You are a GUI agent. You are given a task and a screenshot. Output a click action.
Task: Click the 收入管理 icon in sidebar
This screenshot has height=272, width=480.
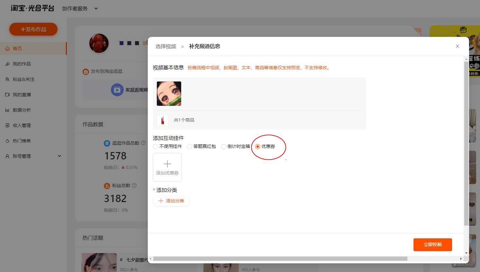click(7, 125)
